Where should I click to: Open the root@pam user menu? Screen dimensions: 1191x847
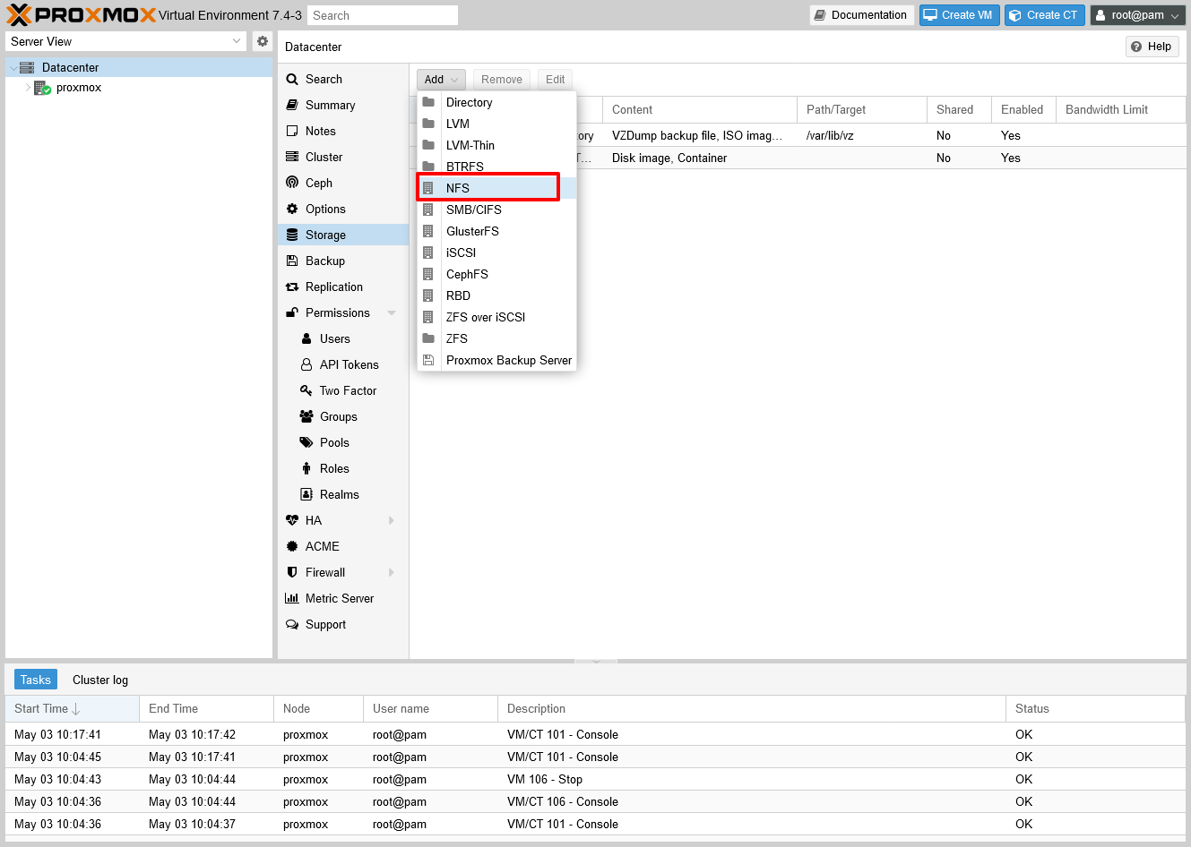[1137, 15]
